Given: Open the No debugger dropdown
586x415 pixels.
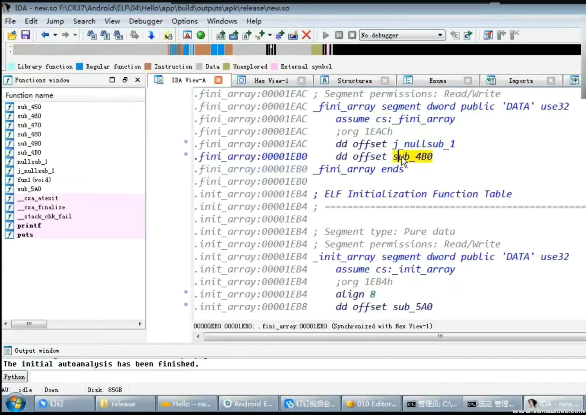Looking at the screenshot, I should 440,35.
